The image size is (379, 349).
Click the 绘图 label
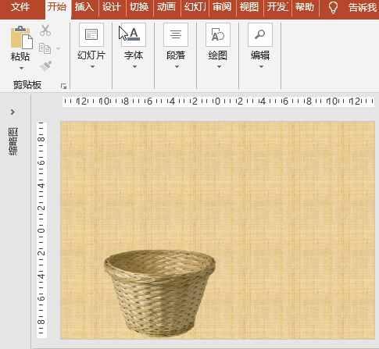point(218,55)
